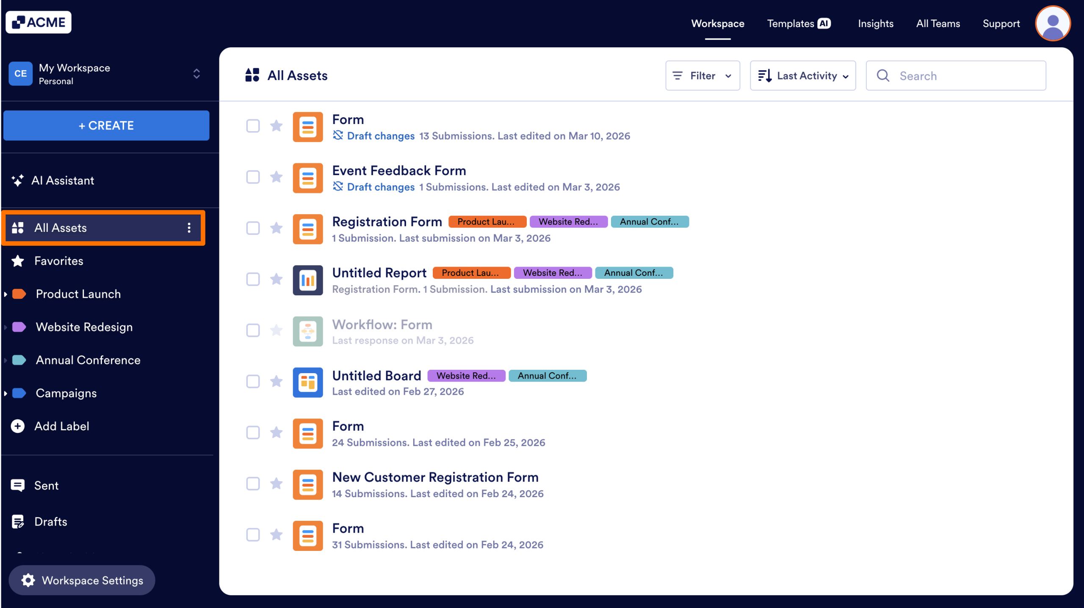Viewport: 1084px width, 608px height.
Task: Click the Workflow: Form workflow icon
Action: tap(307, 331)
